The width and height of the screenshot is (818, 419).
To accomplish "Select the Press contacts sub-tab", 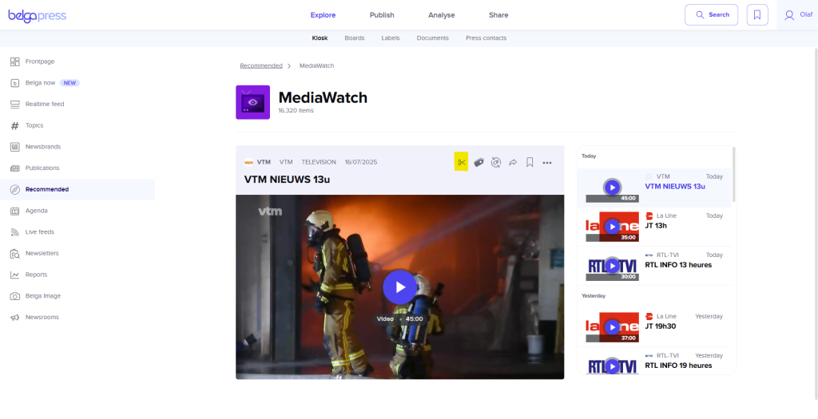I will tap(486, 38).
